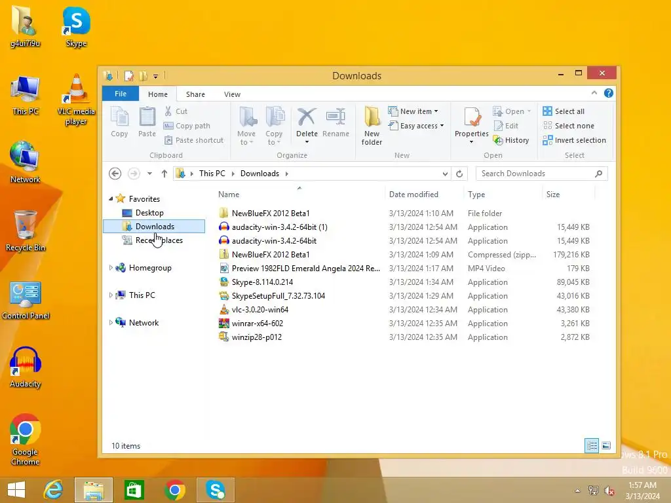Open recent locations dropdown arrow
The image size is (671, 503).
pyautogui.click(x=149, y=174)
